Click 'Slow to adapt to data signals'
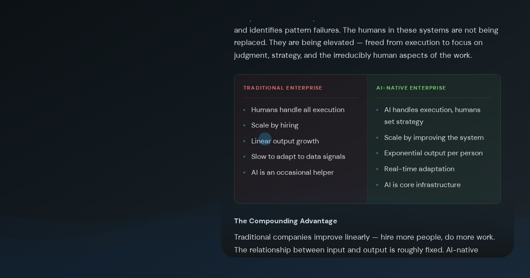Screen dimensions: 530x278 tap(298, 157)
